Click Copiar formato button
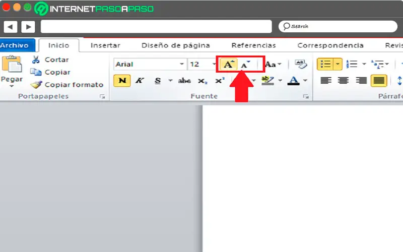 tap(67, 85)
